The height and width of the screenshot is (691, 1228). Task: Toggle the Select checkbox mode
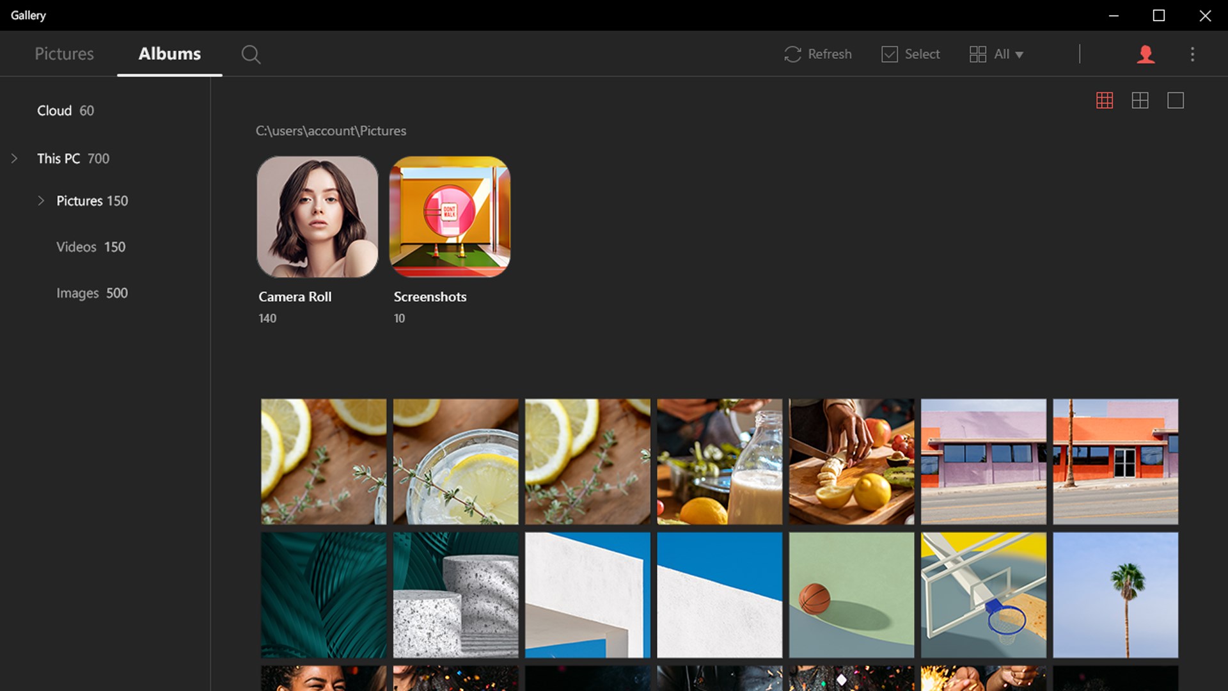(890, 54)
